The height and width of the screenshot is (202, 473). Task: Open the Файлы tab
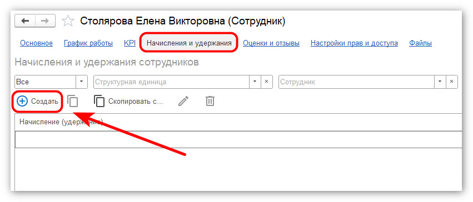click(420, 43)
